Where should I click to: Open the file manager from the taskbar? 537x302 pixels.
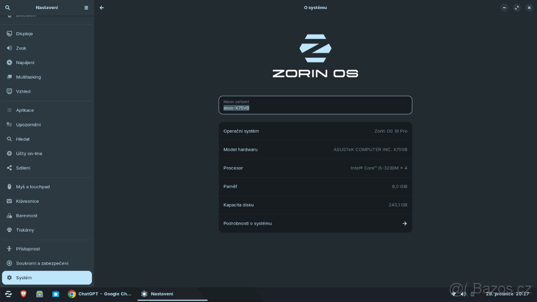39,294
